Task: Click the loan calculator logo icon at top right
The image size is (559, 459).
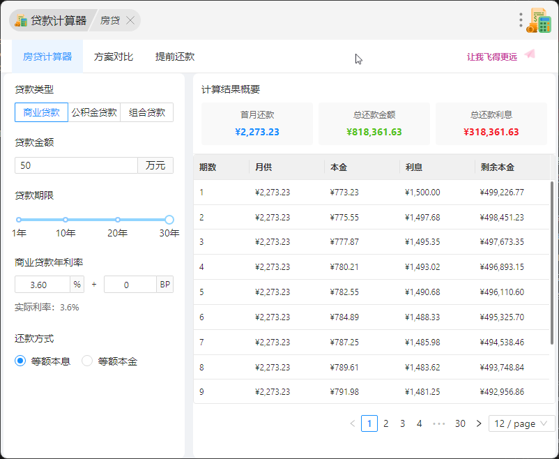Action: tap(539, 21)
